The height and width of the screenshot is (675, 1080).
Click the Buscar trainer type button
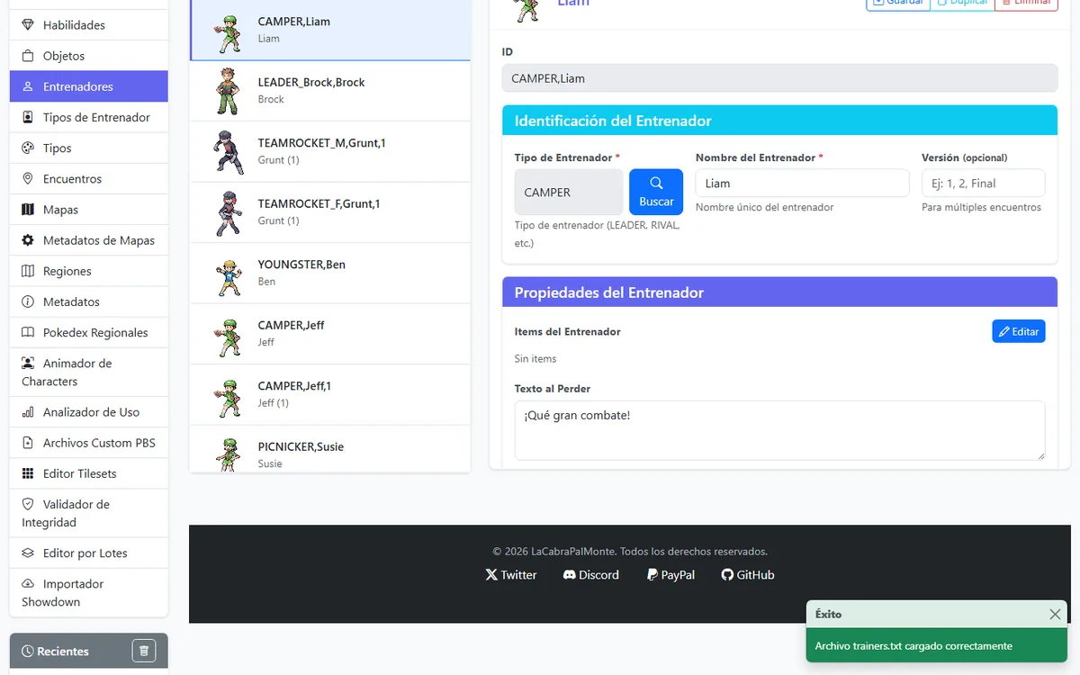(656, 192)
